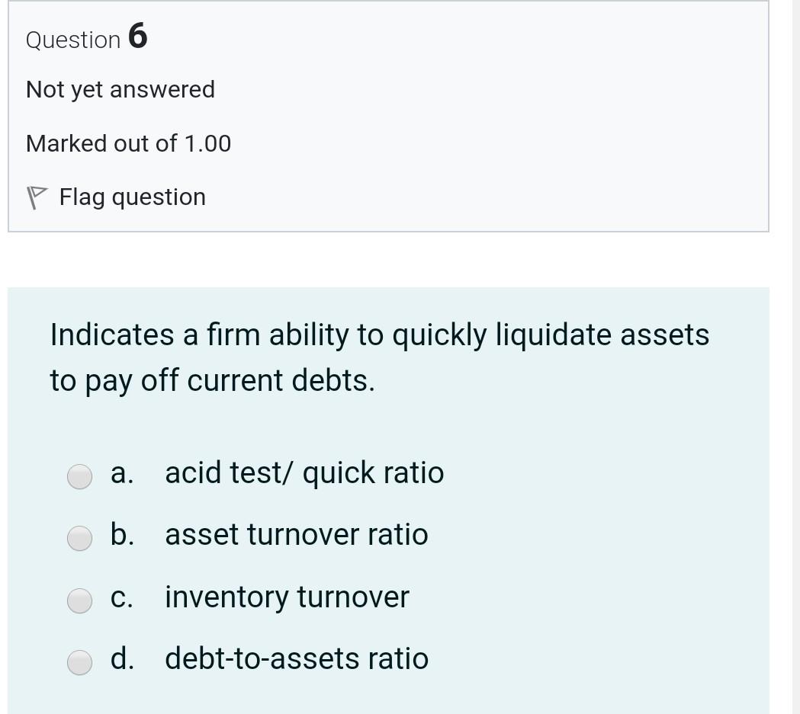Click the 'a.' option letter
This screenshot has width=800, height=714.
point(121,473)
